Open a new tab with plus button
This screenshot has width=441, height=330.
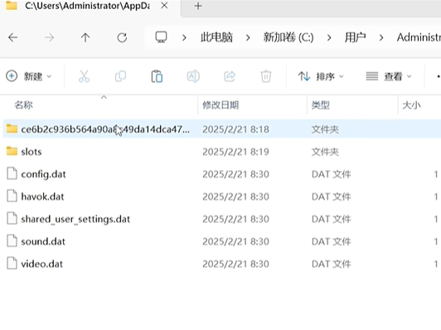(x=198, y=6)
